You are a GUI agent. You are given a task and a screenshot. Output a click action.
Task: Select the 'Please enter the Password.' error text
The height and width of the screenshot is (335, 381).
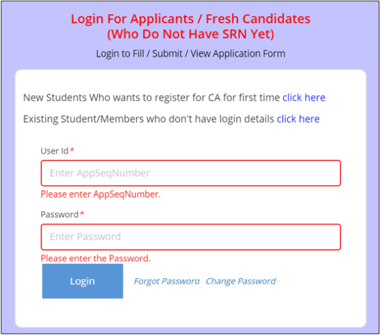pos(95,258)
